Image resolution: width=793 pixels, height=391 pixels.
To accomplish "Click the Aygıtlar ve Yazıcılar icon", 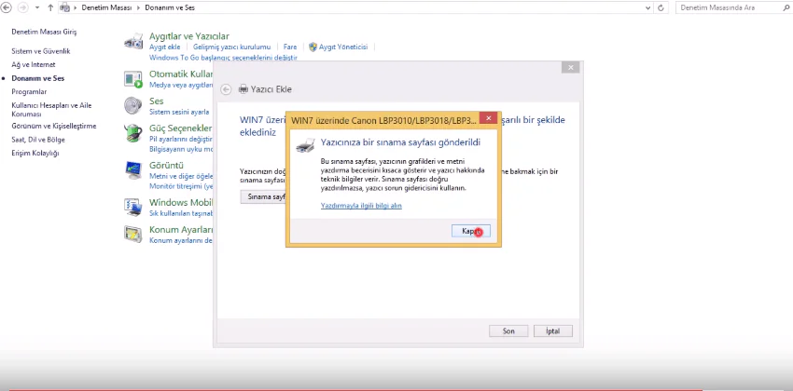I will tap(133, 41).
